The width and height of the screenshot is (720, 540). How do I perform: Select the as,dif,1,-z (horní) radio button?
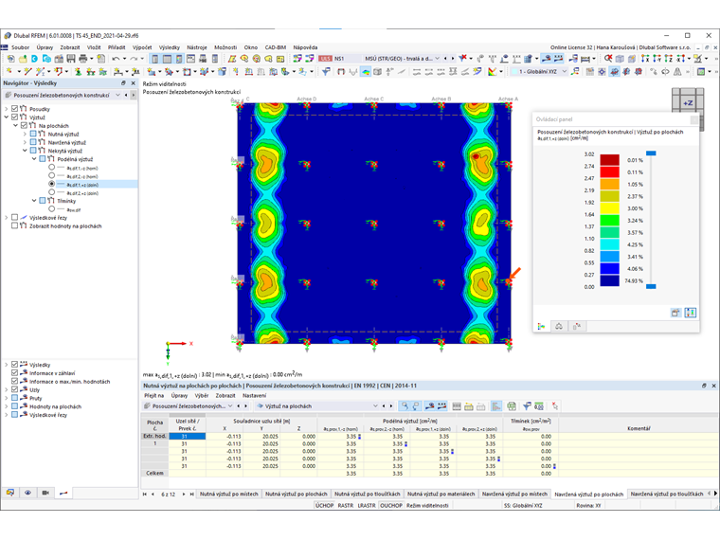[51, 168]
